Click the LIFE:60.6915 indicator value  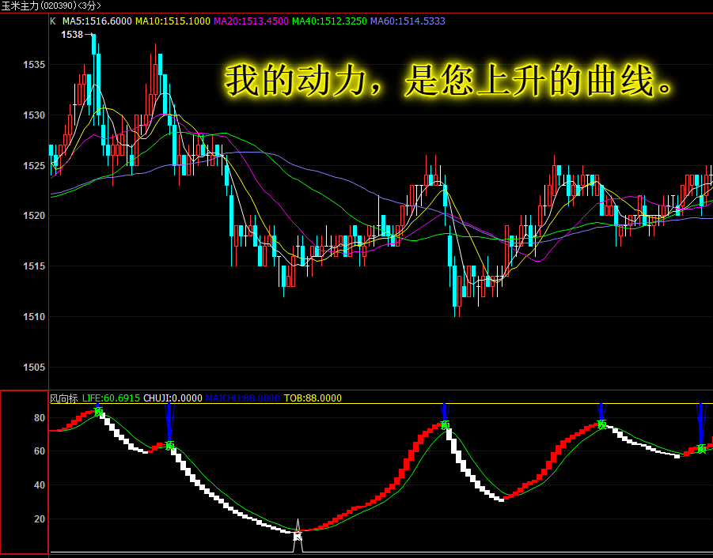click(111, 398)
